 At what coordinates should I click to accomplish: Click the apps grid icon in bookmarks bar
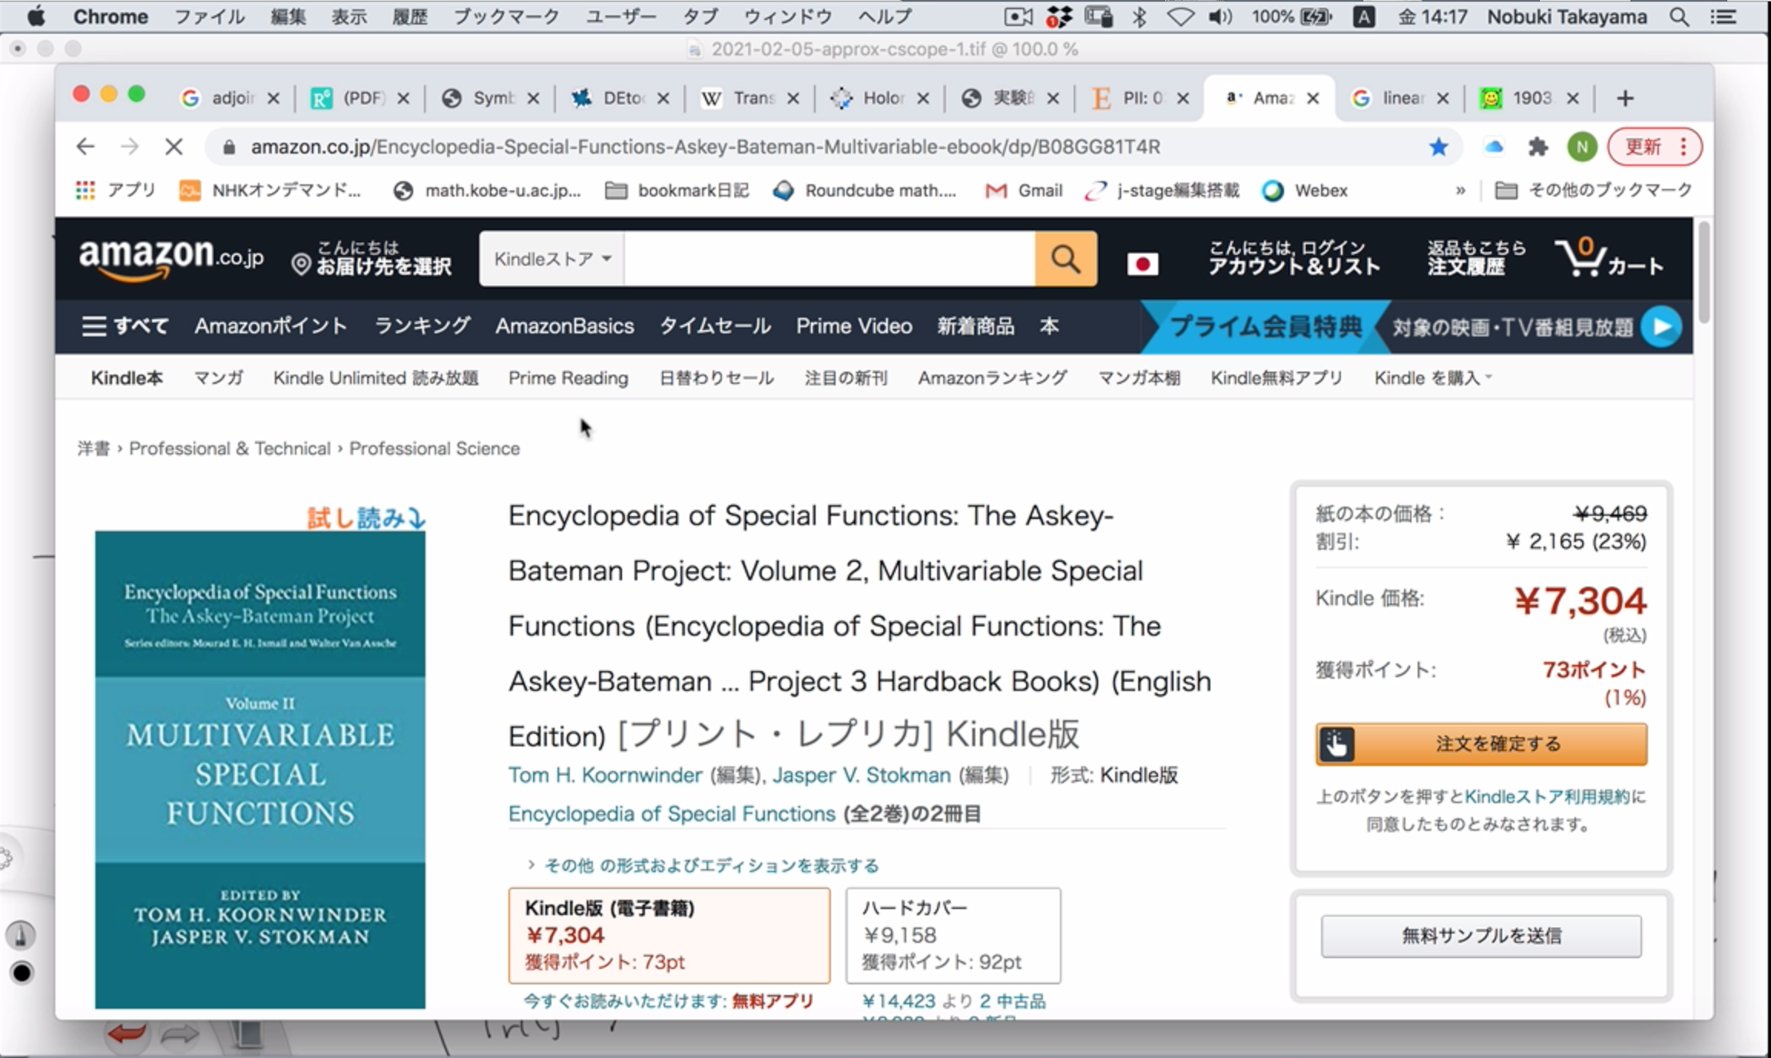pyautogui.click(x=85, y=190)
